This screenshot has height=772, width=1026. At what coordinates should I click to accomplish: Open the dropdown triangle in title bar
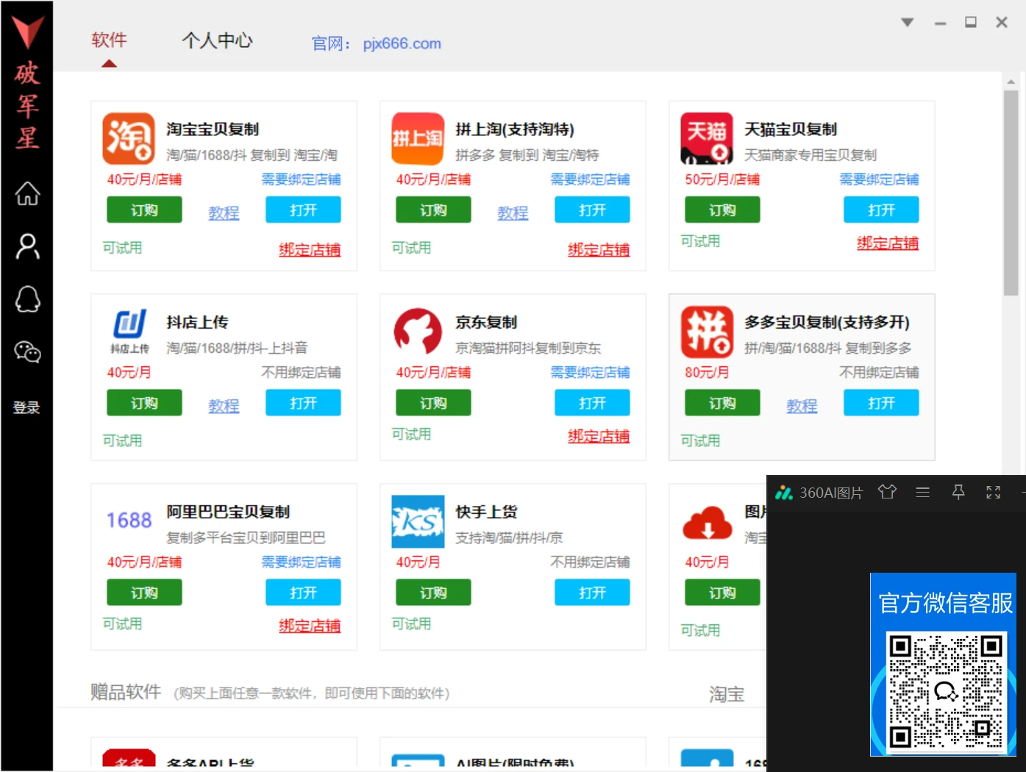(908, 23)
